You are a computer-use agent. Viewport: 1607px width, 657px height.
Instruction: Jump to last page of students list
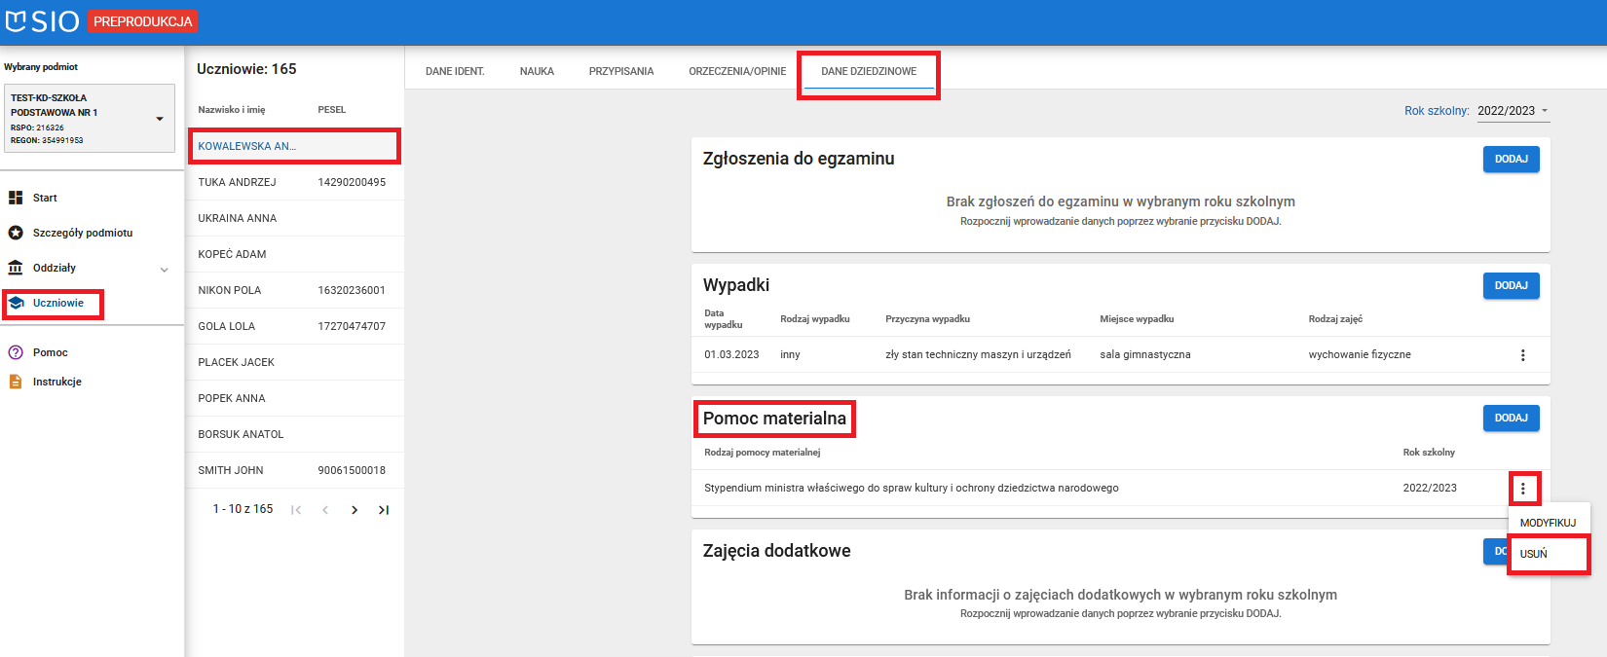tap(384, 510)
